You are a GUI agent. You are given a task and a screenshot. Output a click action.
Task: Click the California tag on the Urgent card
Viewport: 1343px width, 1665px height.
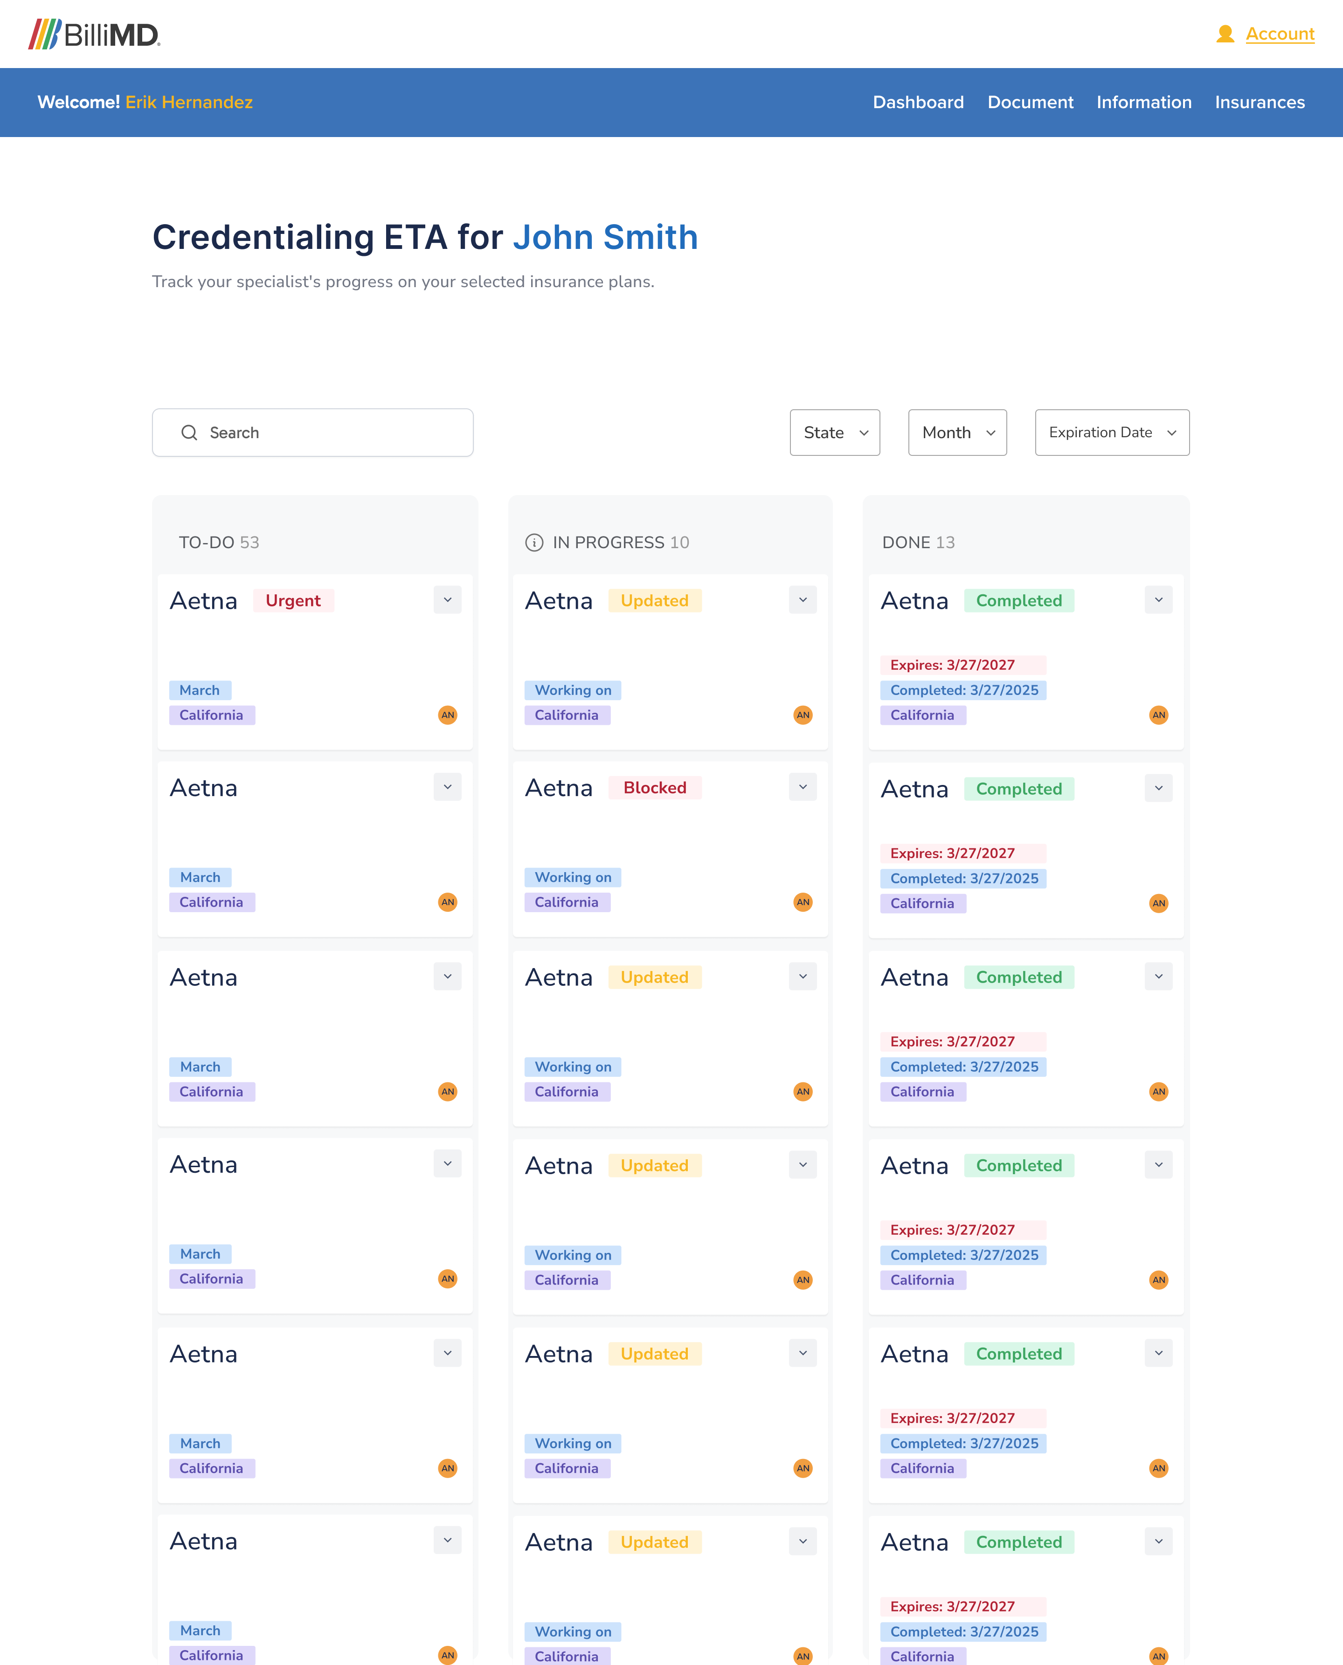[x=211, y=715]
